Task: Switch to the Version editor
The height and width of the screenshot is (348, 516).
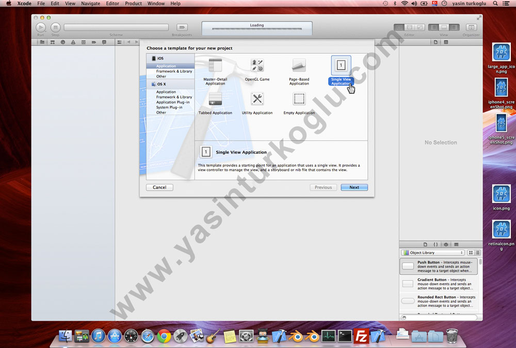Action: click(x=420, y=27)
